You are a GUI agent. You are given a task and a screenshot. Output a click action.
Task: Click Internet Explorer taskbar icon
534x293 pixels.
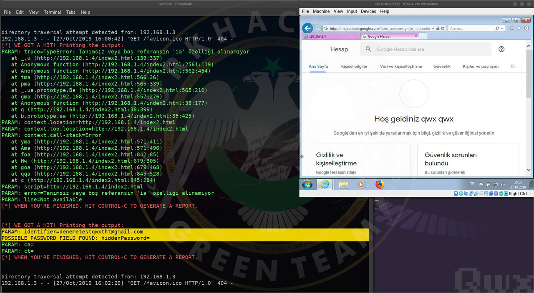(x=325, y=184)
